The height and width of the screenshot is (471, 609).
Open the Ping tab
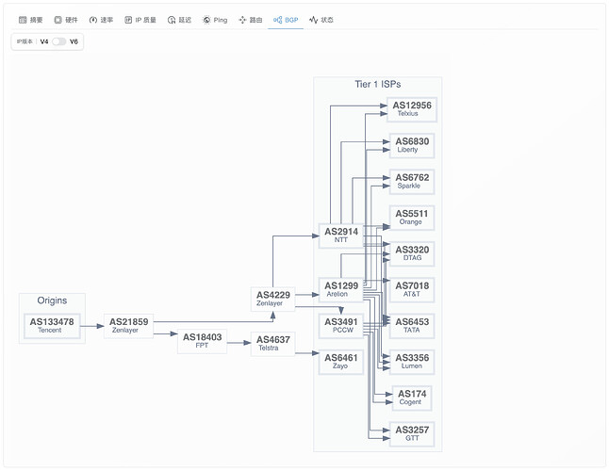[215, 20]
